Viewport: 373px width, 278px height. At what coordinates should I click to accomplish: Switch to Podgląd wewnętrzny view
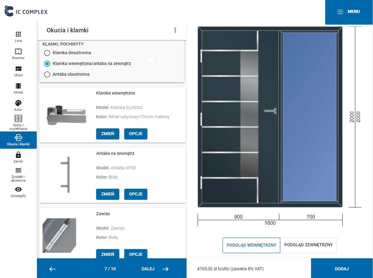point(251,245)
